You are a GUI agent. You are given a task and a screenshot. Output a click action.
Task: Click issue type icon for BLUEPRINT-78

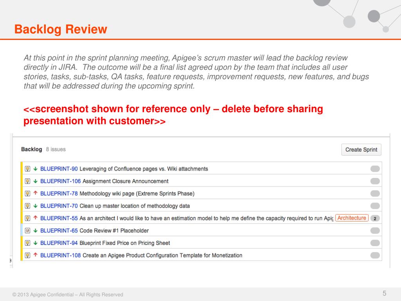tap(27, 194)
